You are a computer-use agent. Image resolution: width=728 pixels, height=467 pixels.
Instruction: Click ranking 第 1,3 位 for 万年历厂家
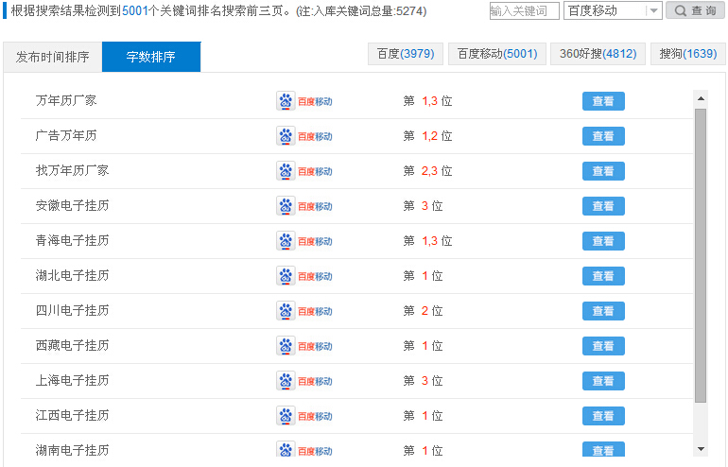[x=427, y=101]
